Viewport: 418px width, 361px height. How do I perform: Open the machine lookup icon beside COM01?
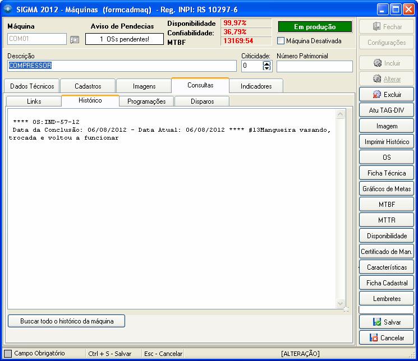(75, 40)
